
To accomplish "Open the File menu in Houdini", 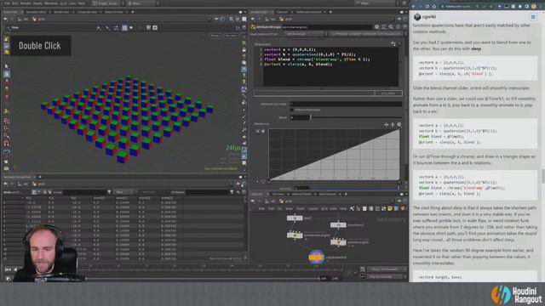I will tap(7, 3).
